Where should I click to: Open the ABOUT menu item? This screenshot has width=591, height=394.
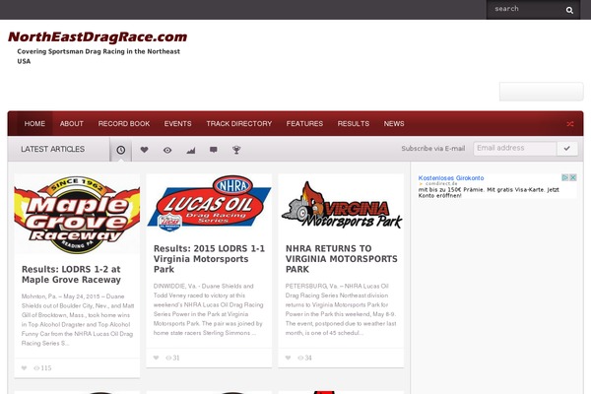point(72,124)
